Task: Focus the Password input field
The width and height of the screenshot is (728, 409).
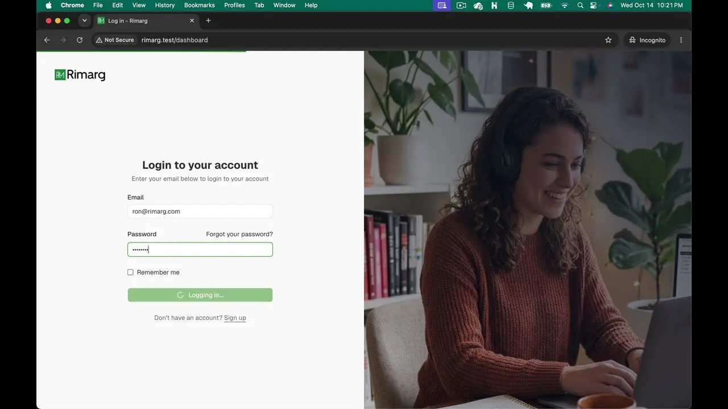Action: [200, 249]
